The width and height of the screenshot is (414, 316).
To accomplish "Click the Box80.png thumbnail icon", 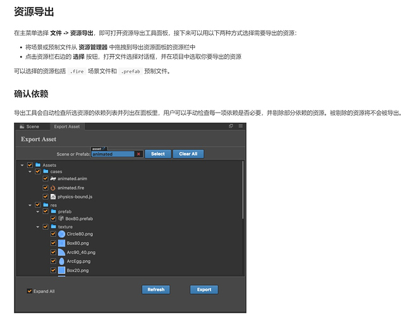I will coord(61,243).
